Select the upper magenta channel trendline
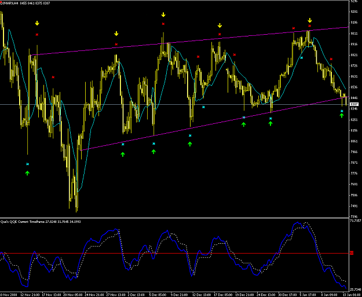 point(189,41)
